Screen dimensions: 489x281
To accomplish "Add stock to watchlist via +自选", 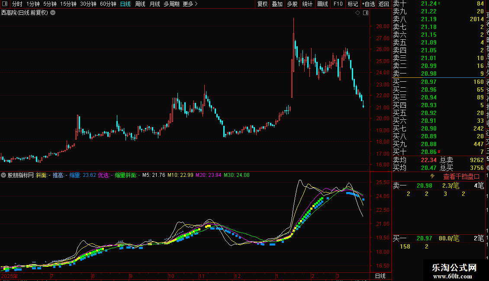I will coord(368,4).
